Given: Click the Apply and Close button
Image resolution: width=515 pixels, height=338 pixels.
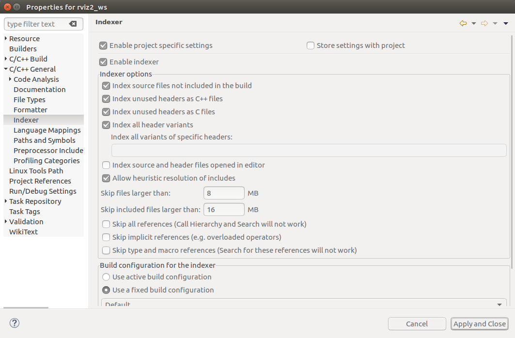Looking at the screenshot, I should click(479, 324).
